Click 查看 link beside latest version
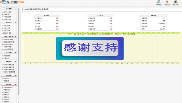The height and width of the screenshot is (103, 182). [164, 21]
